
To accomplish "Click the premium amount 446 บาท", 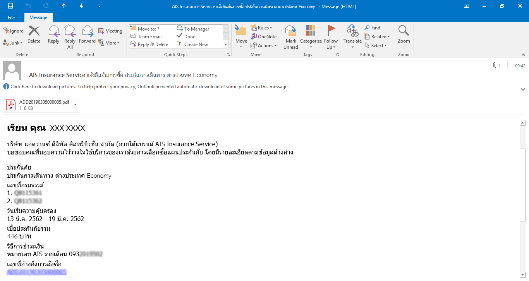I will pos(19,236).
